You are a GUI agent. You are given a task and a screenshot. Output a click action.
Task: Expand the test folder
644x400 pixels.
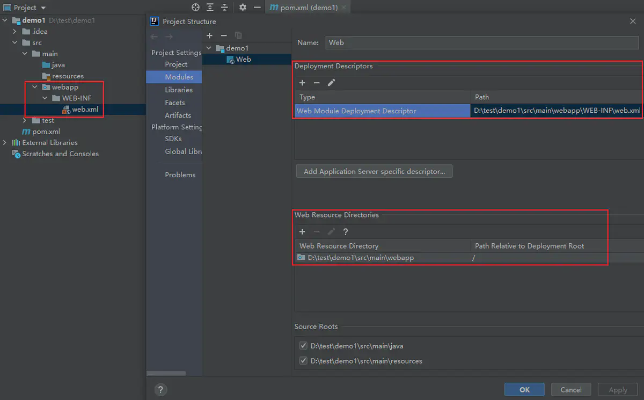click(25, 120)
